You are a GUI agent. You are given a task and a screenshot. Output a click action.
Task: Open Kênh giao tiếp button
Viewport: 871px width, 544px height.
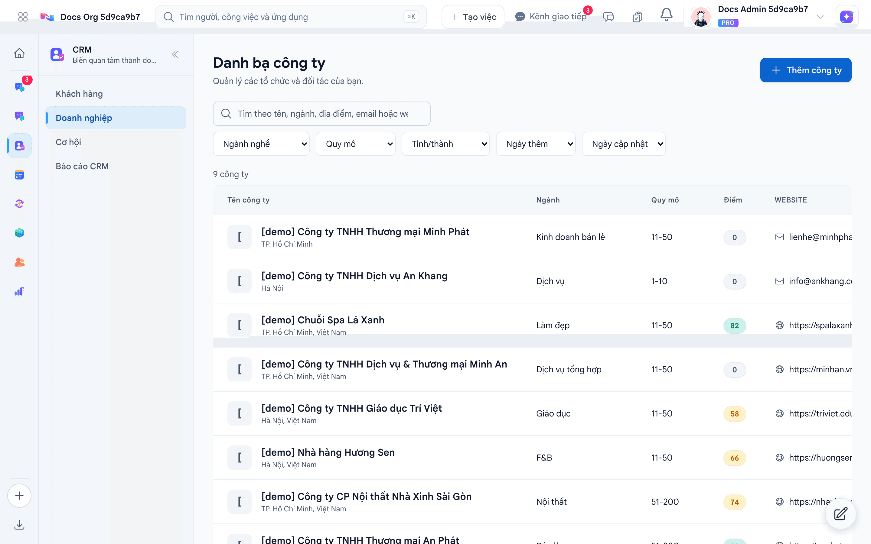(551, 17)
